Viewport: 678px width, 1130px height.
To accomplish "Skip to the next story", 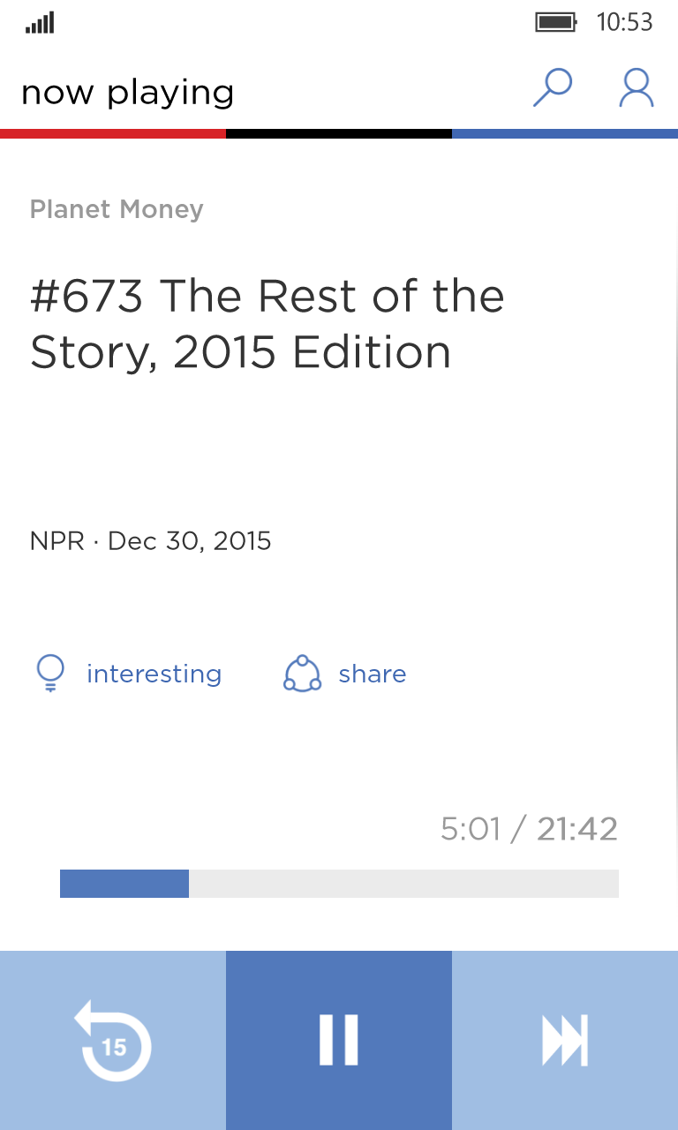I will pos(565,1040).
